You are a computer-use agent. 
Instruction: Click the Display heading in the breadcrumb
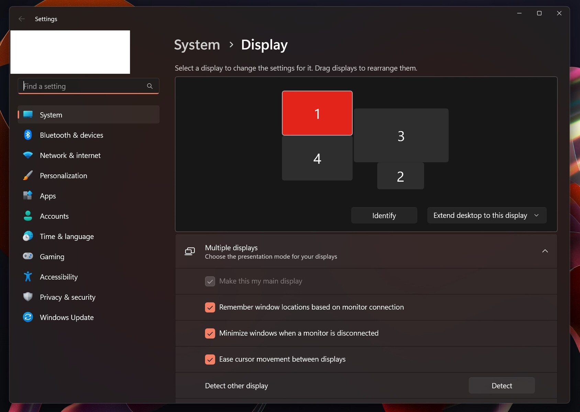pyautogui.click(x=264, y=45)
